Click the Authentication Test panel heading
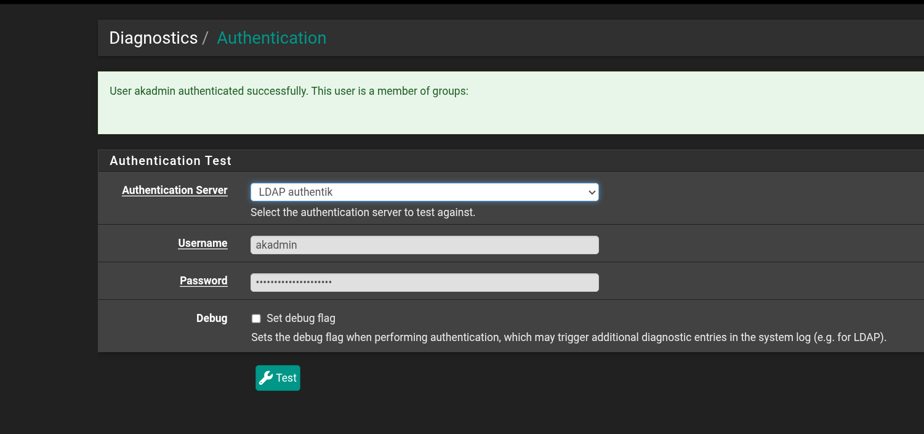The width and height of the screenshot is (924, 434). [171, 161]
